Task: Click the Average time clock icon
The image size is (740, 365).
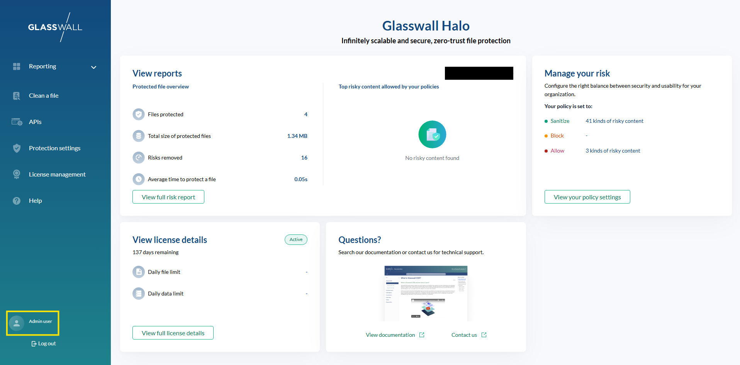Action: tap(139, 179)
